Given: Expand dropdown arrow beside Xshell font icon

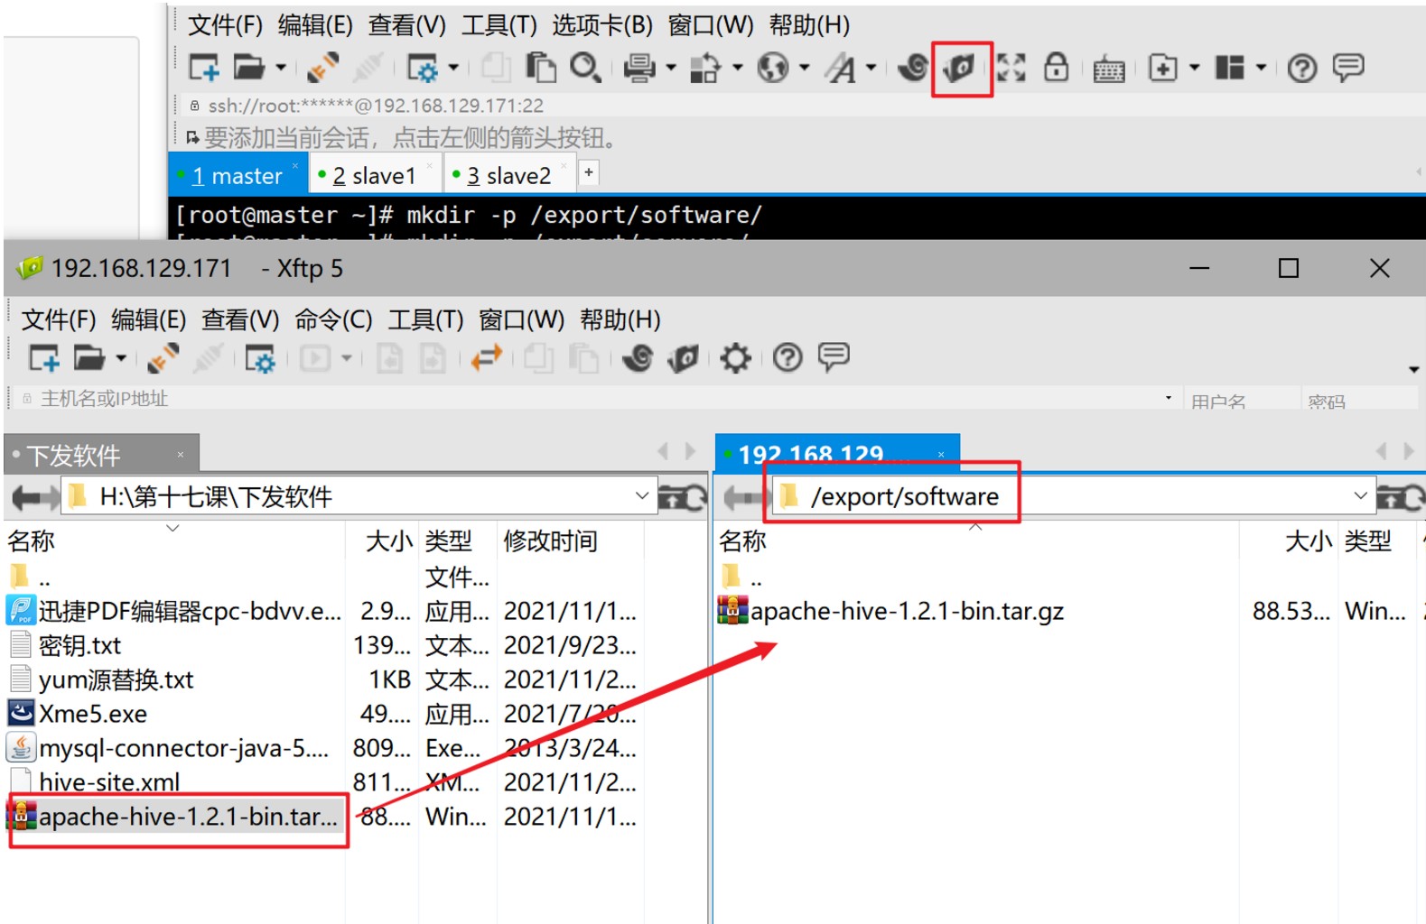Looking at the screenshot, I should pyautogui.click(x=871, y=68).
